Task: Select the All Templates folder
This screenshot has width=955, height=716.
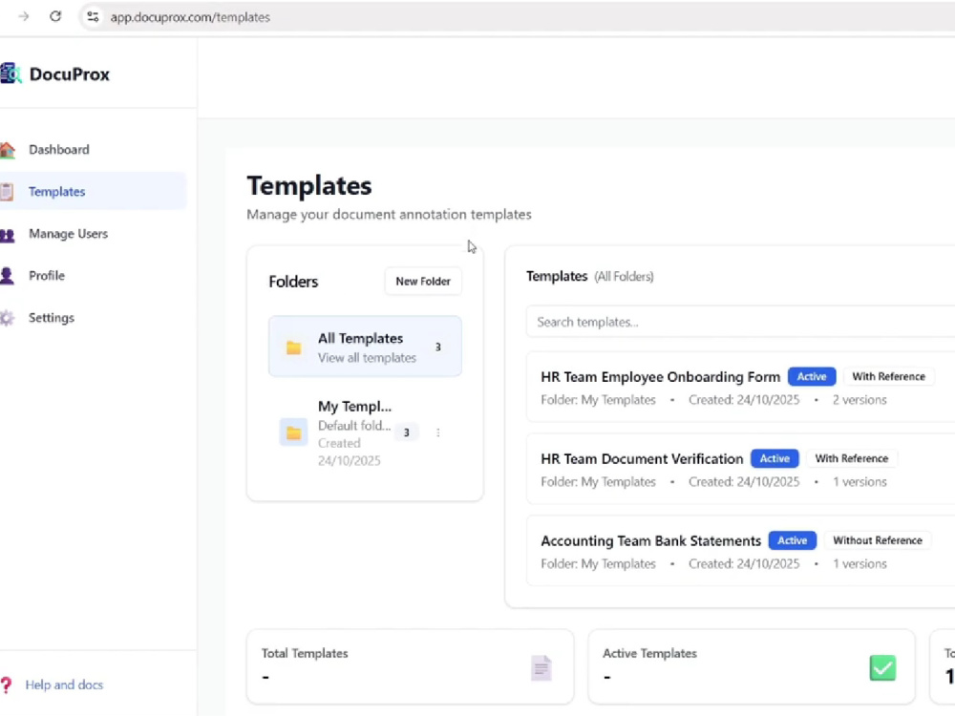Action: click(x=365, y=347)
